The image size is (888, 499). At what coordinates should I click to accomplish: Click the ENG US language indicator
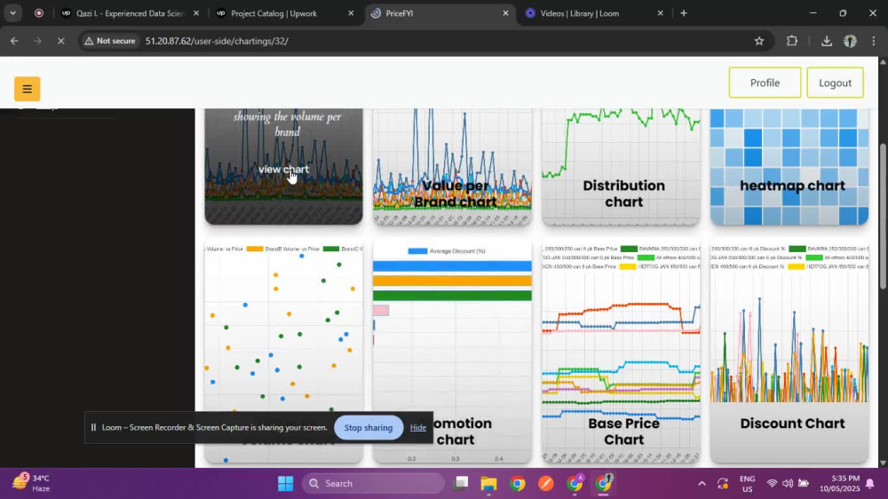747,483
